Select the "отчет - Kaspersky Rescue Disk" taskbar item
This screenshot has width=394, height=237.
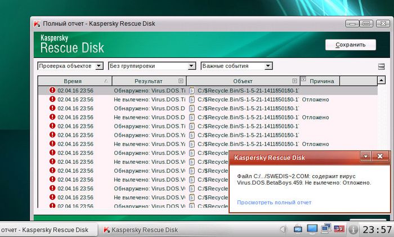(x=45, y=230)
